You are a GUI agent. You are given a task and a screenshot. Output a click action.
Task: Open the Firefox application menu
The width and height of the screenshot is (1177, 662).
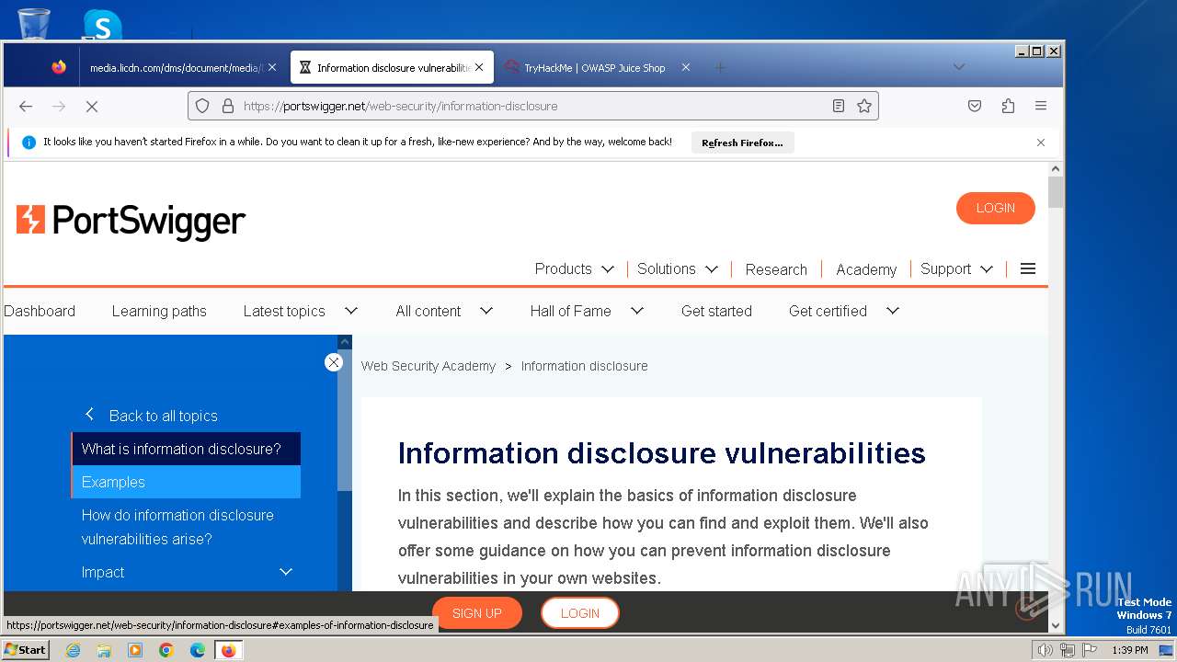point(1041,106)
